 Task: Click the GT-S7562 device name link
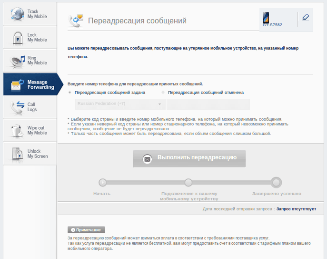point(272,25)
